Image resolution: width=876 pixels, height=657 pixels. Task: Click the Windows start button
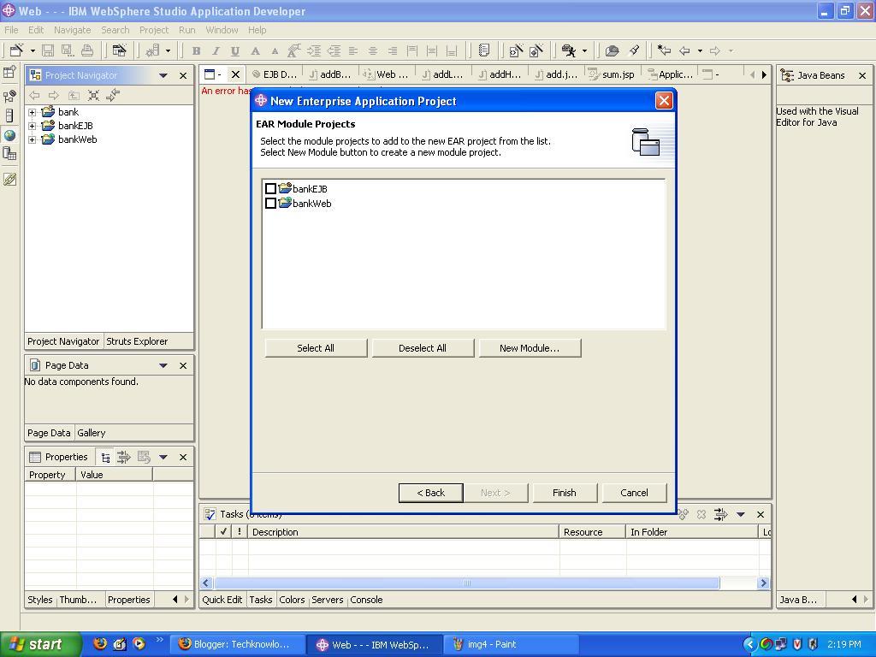tap(41, 644)
